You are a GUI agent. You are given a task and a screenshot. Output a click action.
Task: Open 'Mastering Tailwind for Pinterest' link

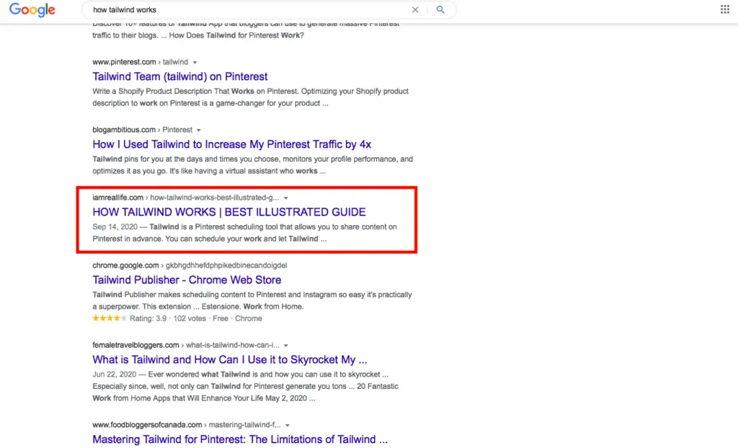240,439
